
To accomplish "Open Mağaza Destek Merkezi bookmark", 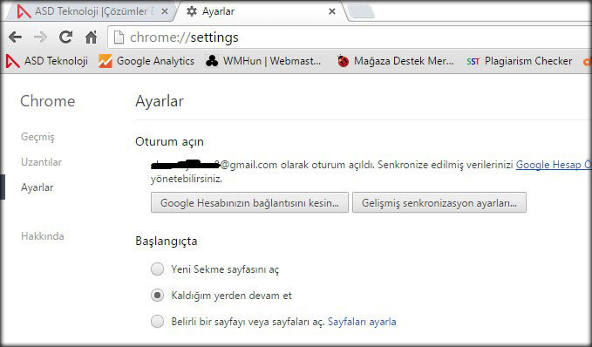I will click(395, 61).
